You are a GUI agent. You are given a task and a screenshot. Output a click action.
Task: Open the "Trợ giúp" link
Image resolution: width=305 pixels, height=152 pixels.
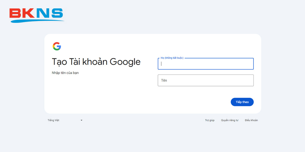(x=210, y=120)
